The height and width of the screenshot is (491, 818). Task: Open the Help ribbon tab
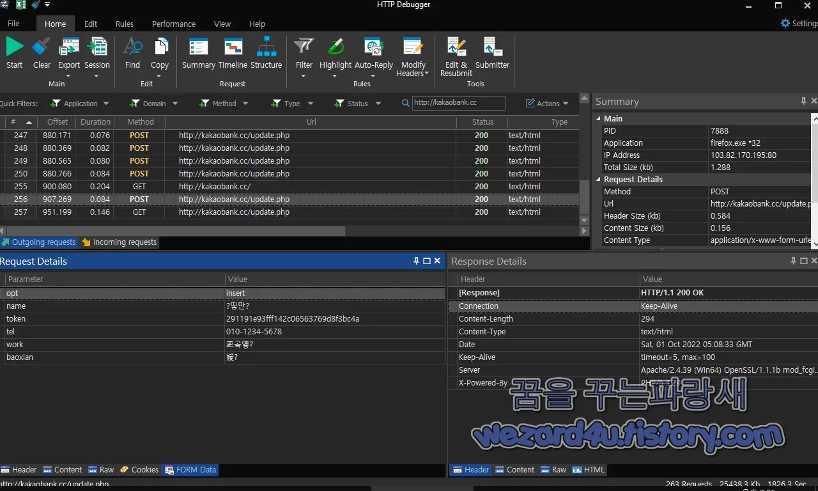257,24
